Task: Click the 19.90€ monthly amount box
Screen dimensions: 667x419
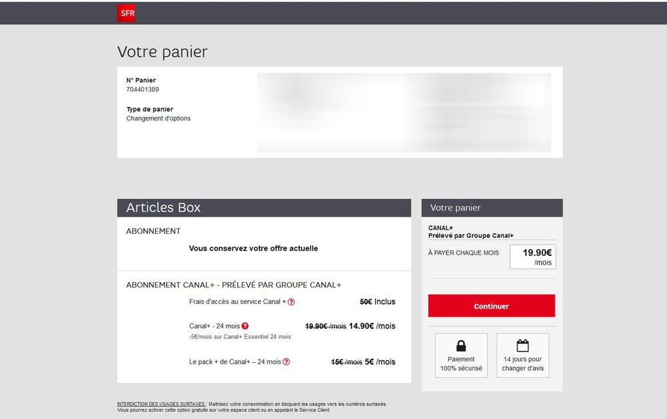Action: [533, 257]
